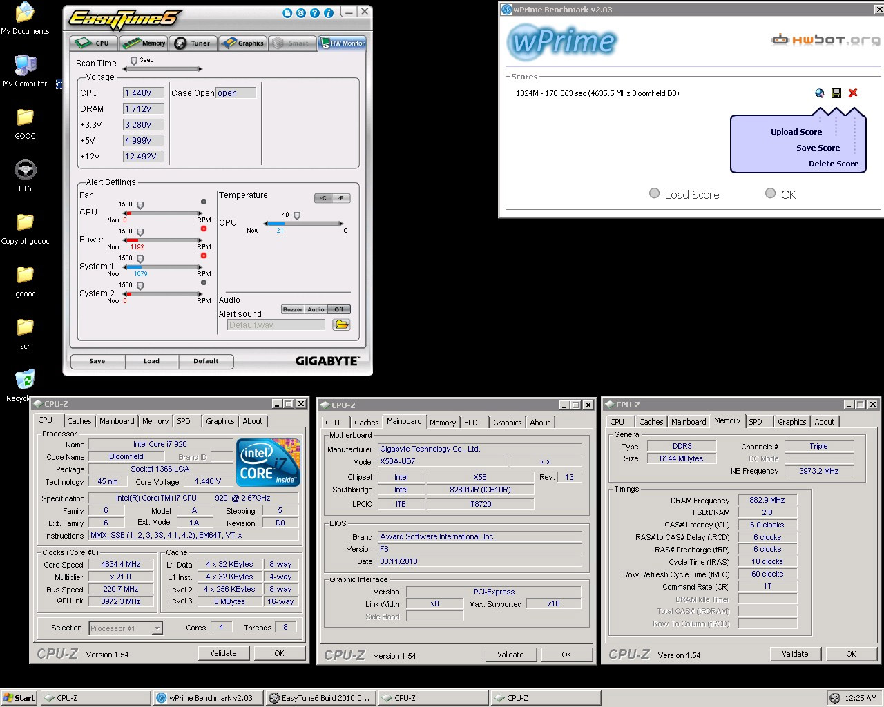Select EasyTune6 Build taskbar button
Viewport: 884px width, 707px height.
coord(320,698)
